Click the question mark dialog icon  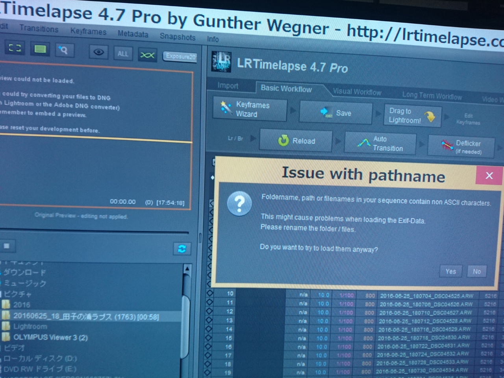[x=239, y=204]
